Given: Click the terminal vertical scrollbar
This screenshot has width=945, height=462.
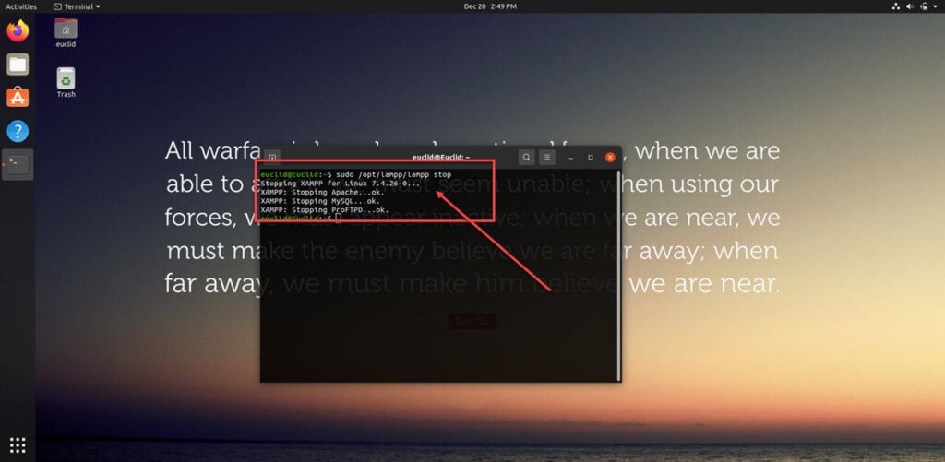Looking at the screenshot, I should [618, 276].
